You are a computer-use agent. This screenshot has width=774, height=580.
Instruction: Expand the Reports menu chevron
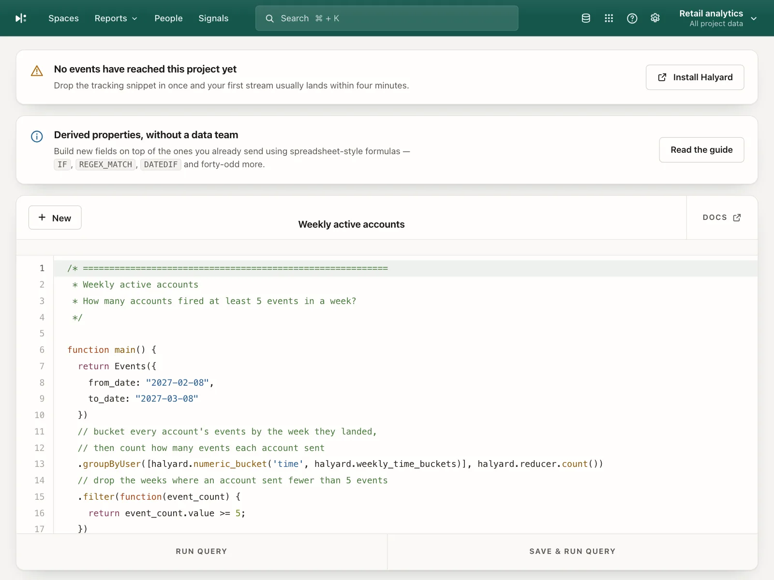point(134,18)
